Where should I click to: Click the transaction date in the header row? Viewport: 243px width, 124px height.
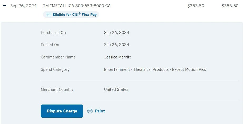click(23, 6)
